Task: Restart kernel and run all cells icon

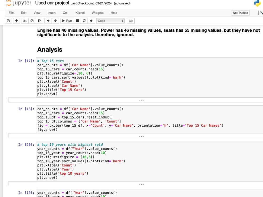Action: (91, 21)
